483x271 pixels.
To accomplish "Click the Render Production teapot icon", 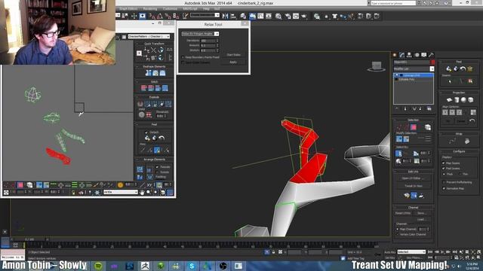I will [304, 16].
